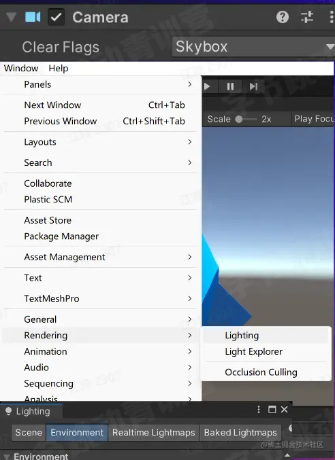Viewport: 335px width, 460px height.
Task: Open Asset Store from the menu
Action: click(101, 220)
